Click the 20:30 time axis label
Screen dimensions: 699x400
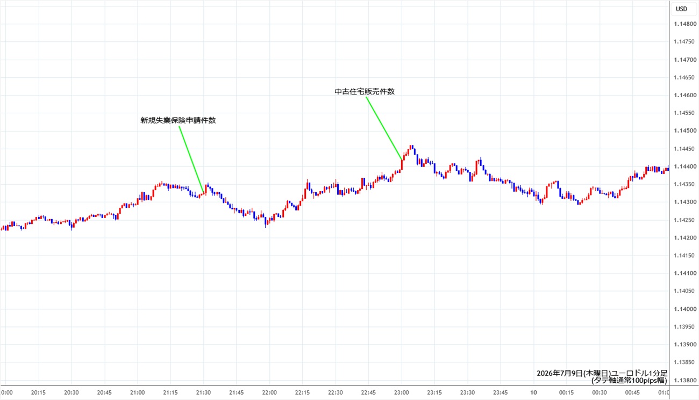(x=72, y=392)
